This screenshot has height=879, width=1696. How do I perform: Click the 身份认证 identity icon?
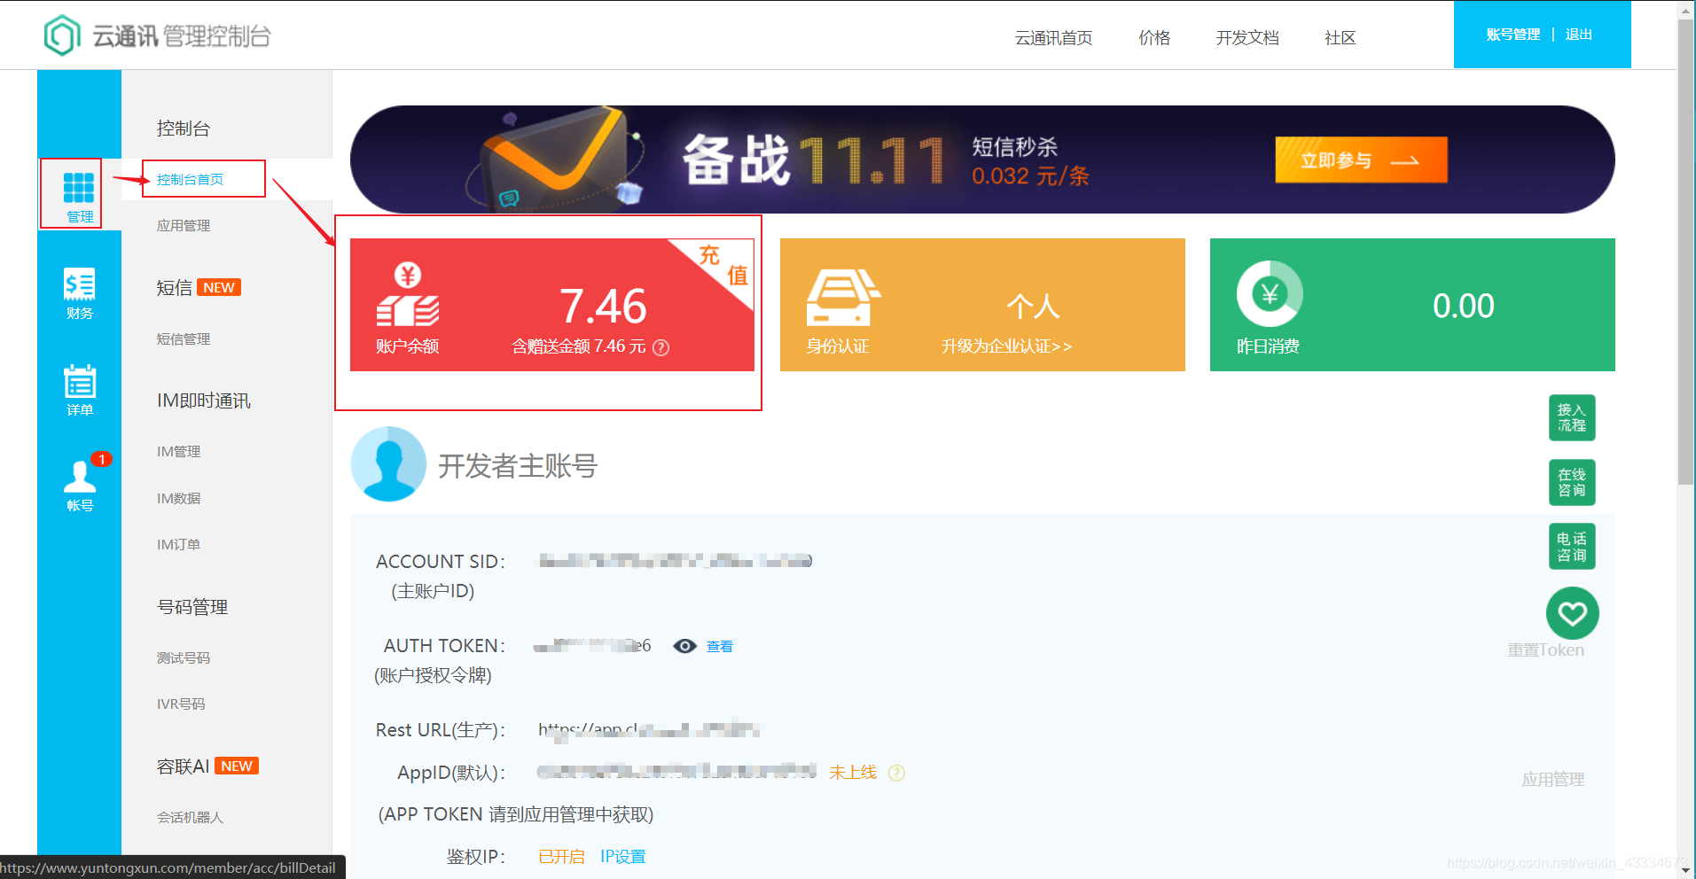842,298
